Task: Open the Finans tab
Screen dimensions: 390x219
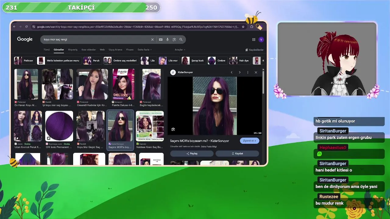Action: (130, 50)
